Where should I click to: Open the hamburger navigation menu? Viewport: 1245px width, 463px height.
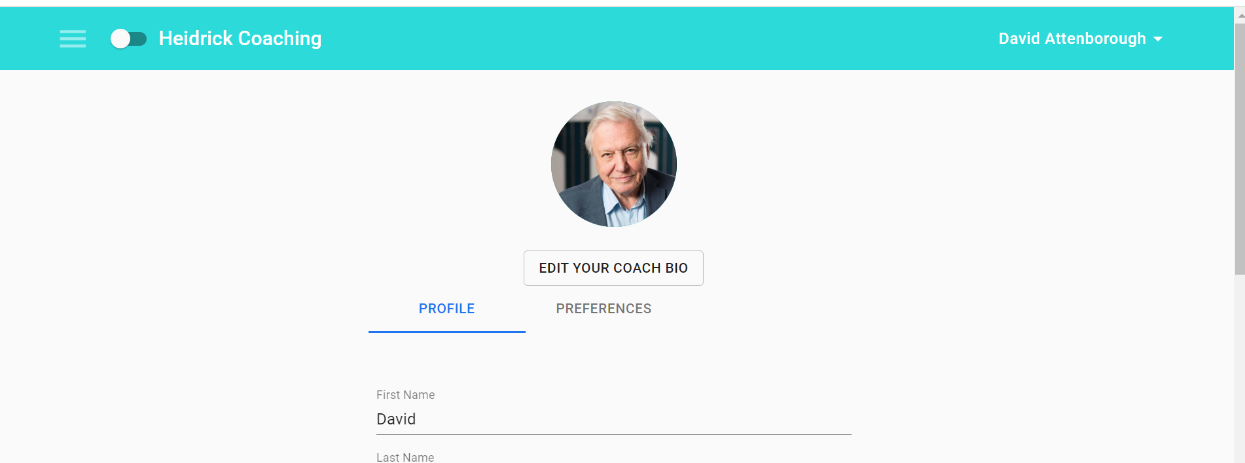click(x=73, y=39)
